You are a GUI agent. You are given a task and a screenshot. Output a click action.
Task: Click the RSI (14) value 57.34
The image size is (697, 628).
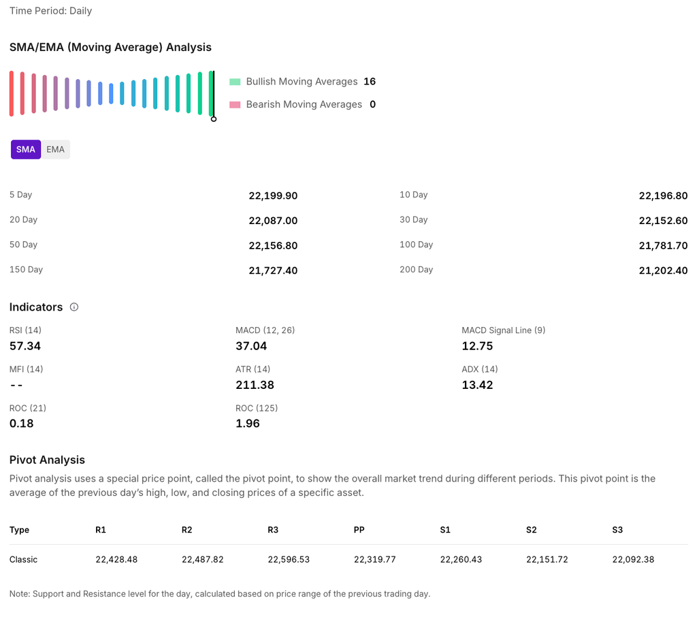point(25,346)
